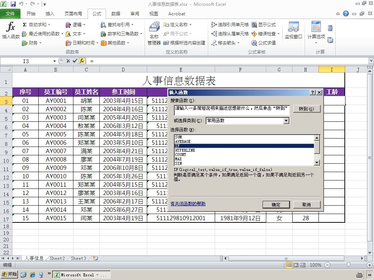
Task: Toggle Show Formulas (显示公式)
Action: point(264,24)
